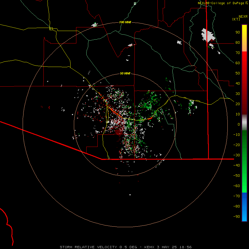249x249 pixels.
Task: Click the -20 value on velocity scale
Action: point(237,145)
